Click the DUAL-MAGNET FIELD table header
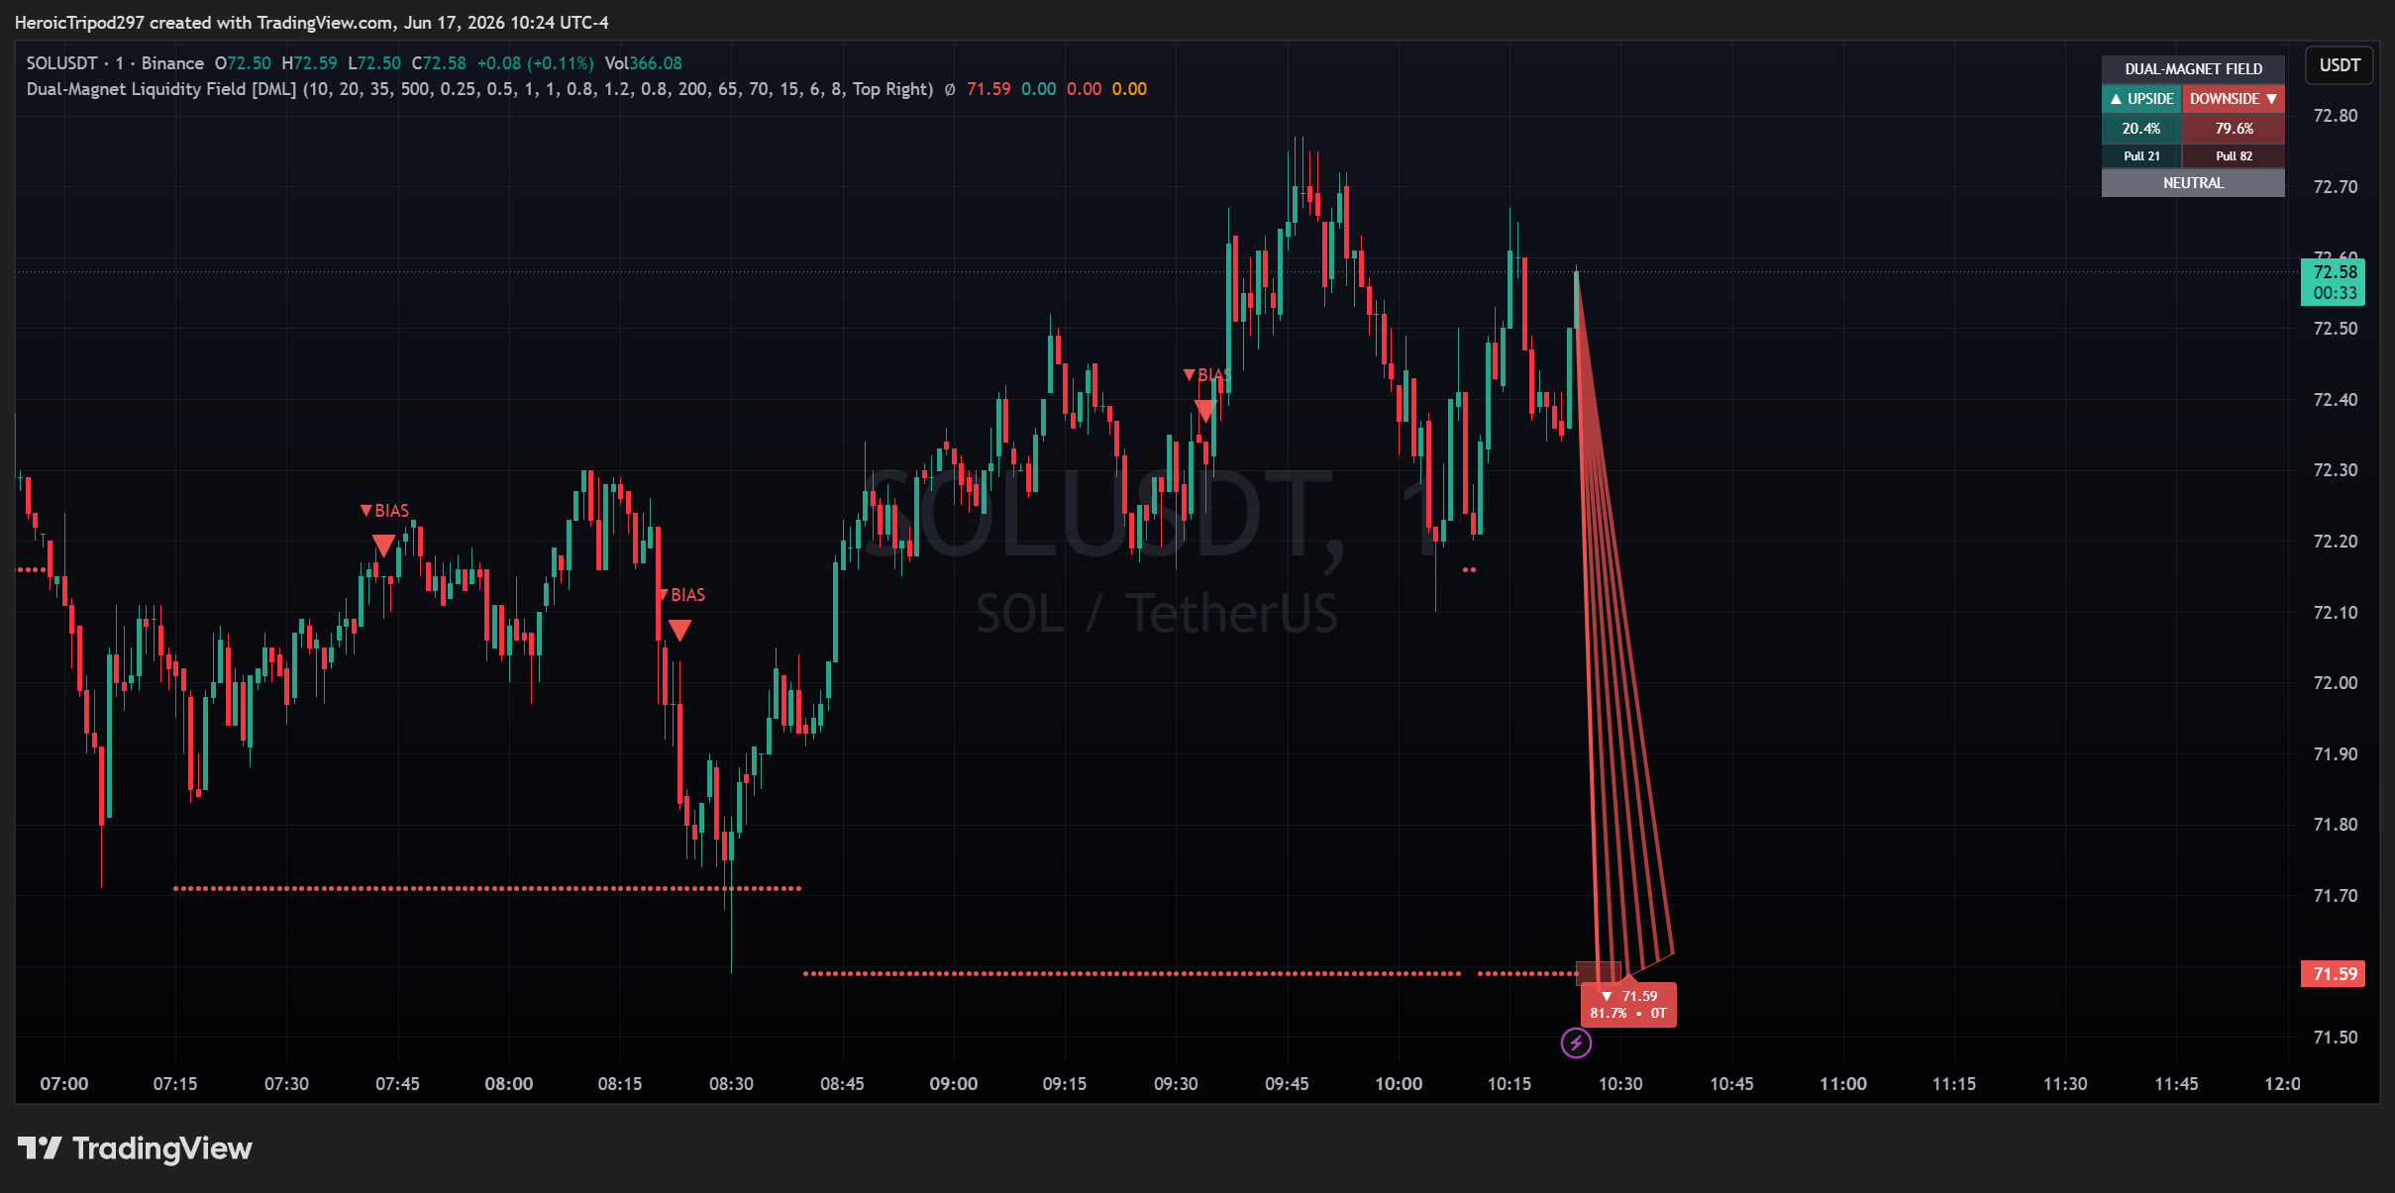 [x=2193, y=69]
